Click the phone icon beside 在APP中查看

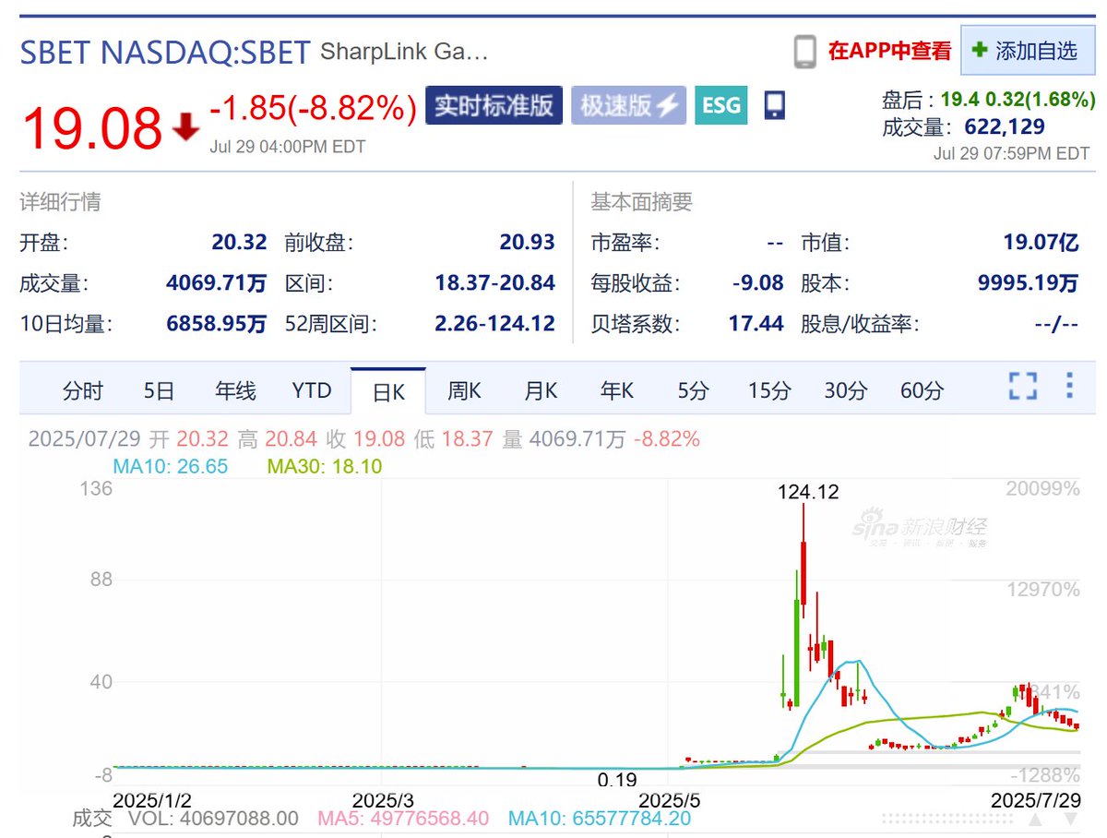[x=804, y=52]
